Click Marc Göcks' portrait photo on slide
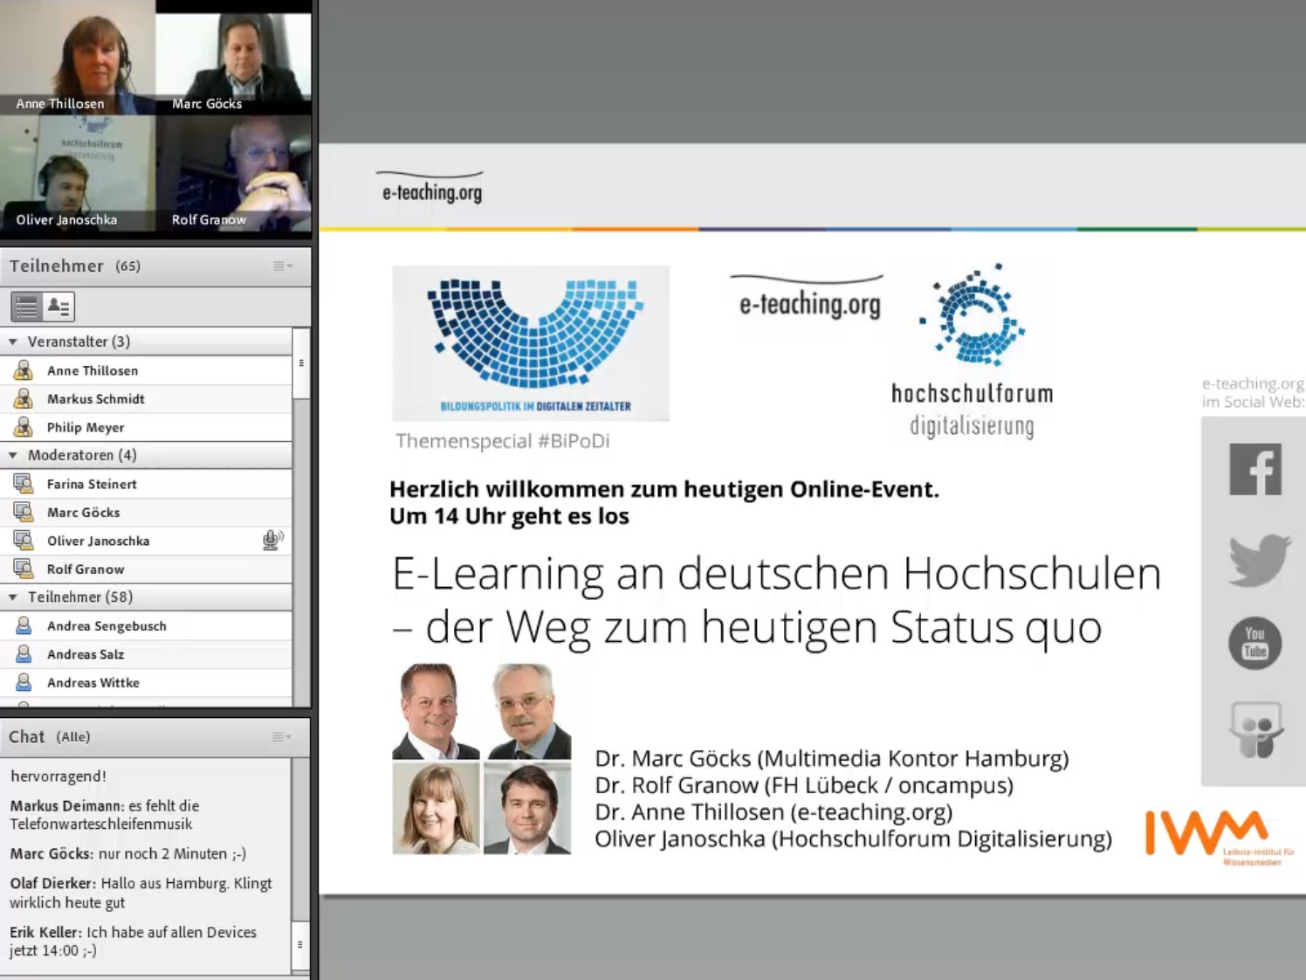The image size is (1306, 980). [x=435, y=711]
